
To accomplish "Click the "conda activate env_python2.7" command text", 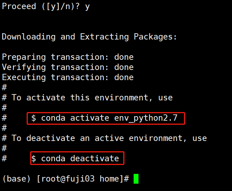I will (109, 118).
